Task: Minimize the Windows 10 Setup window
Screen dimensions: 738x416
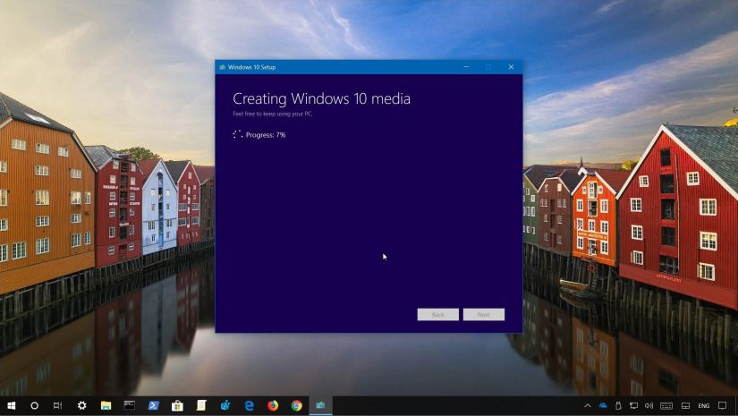Action: [466, 67]
